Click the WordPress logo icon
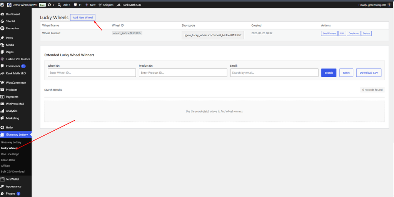Viewport: 394px width, 197px height. click(x=2, y=5)
